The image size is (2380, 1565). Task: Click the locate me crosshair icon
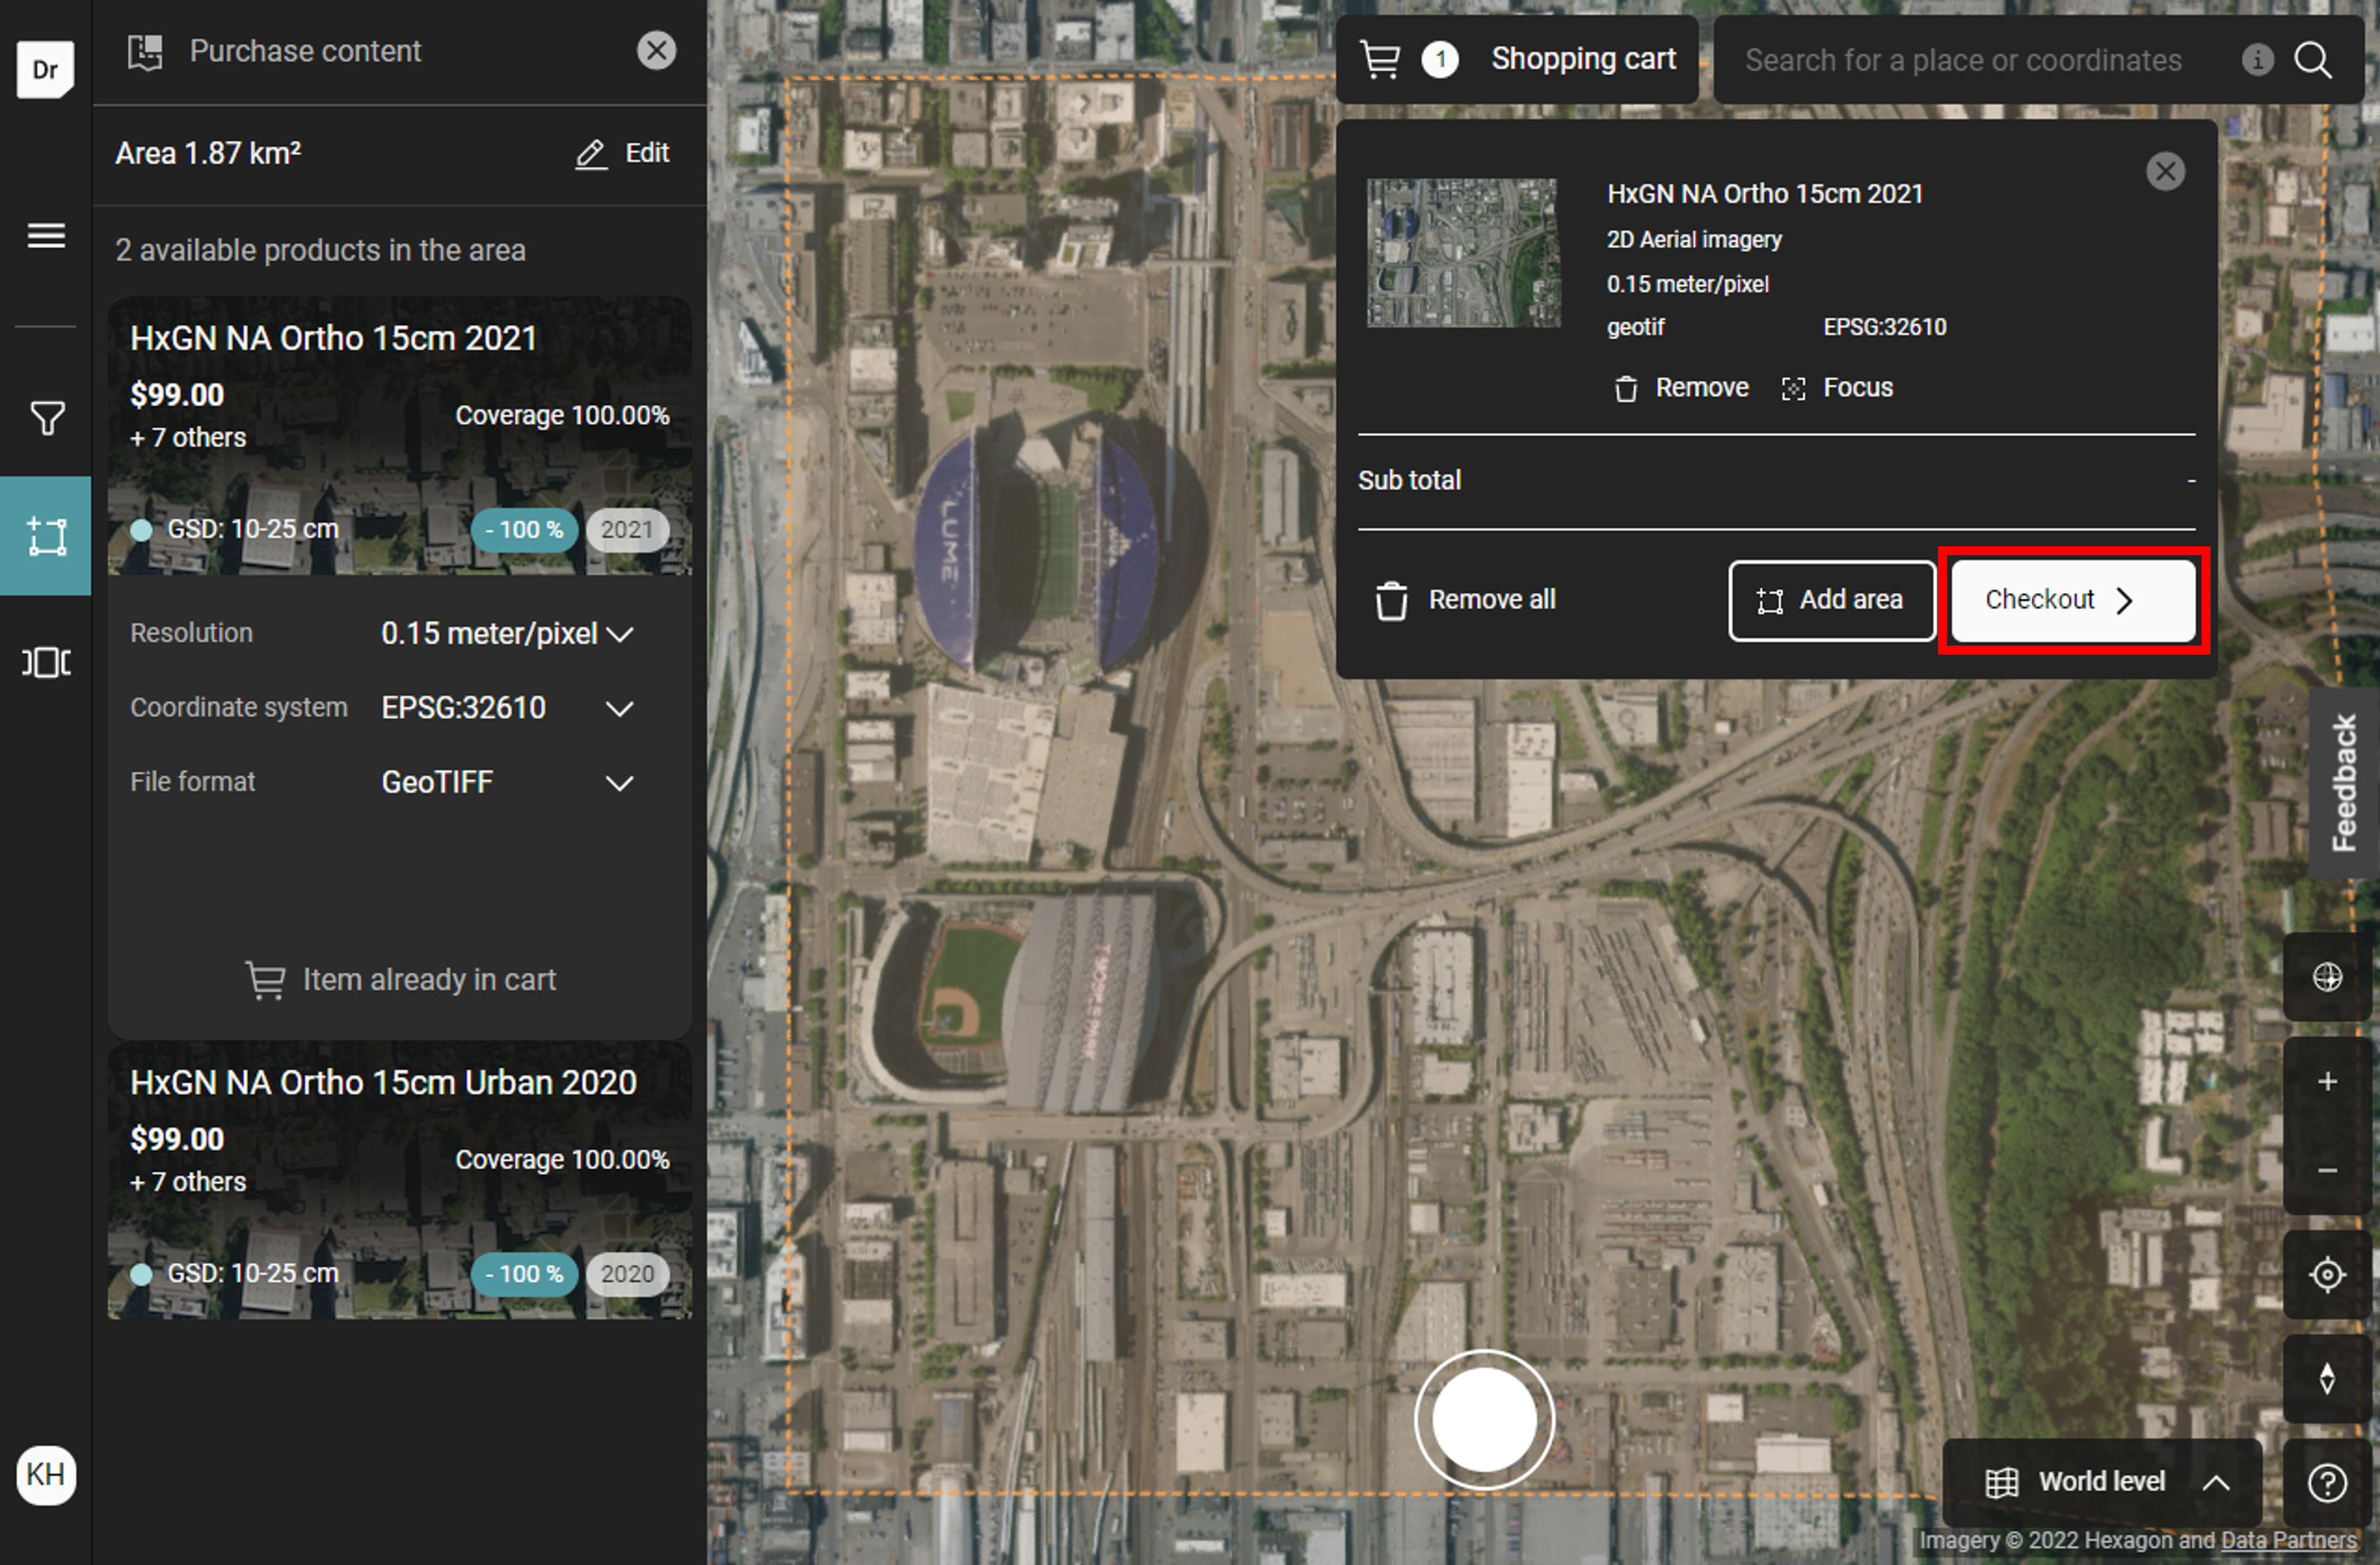tap(2327, 1274)
